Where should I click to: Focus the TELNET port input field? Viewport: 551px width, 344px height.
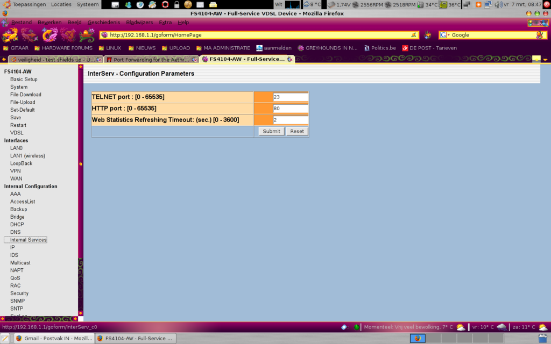(x=290, y=97)
